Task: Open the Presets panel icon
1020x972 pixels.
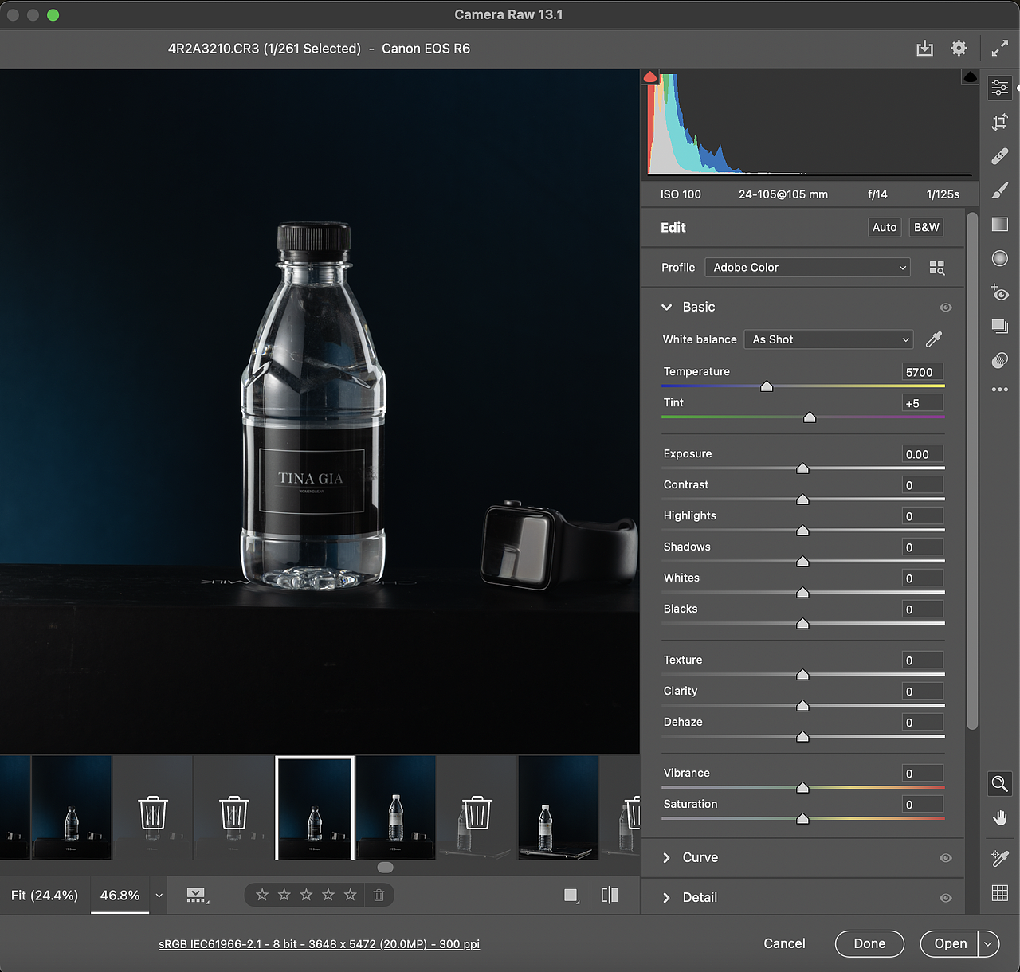Action: coord(1000,360)
